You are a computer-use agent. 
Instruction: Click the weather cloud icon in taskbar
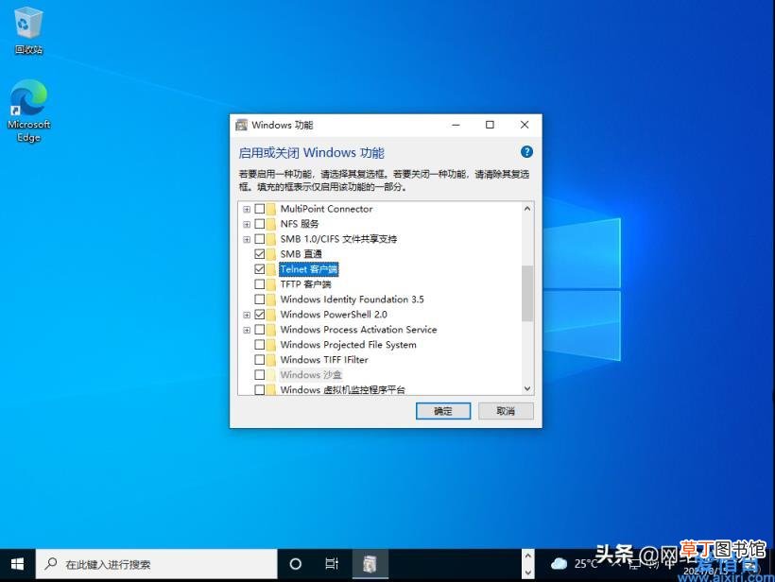pos(559,563)
